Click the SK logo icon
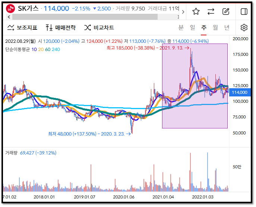256x207 pixels. pyautogui.click(x=10, y=9)
